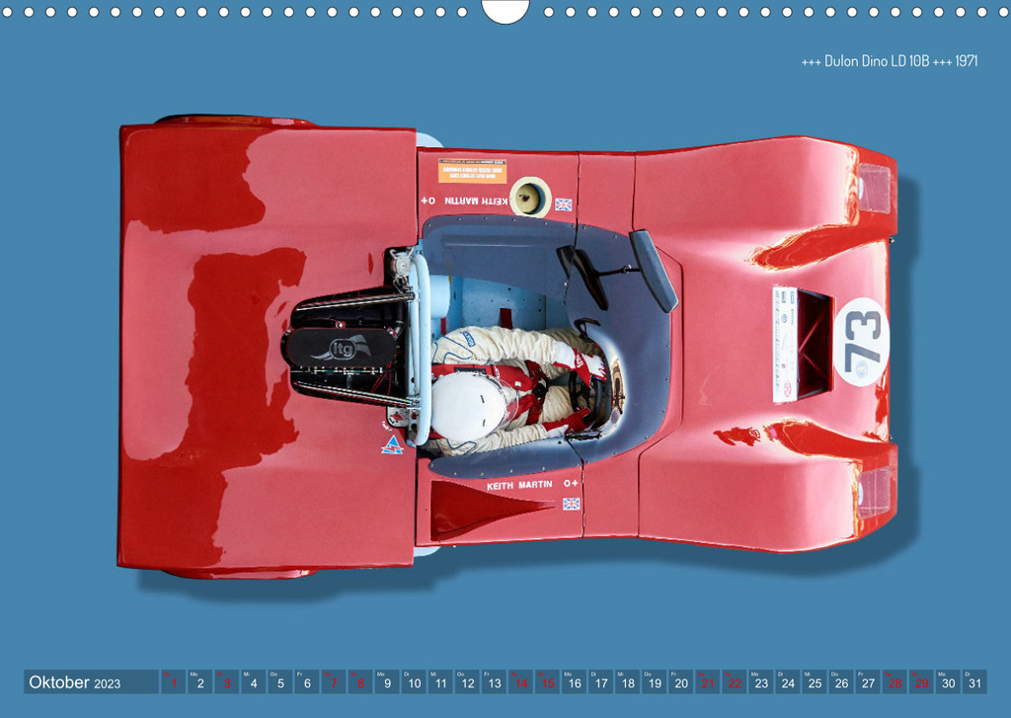Select day 15 in the calendar strip
The width and height of the screenshot is (1011, 718).
547,682
